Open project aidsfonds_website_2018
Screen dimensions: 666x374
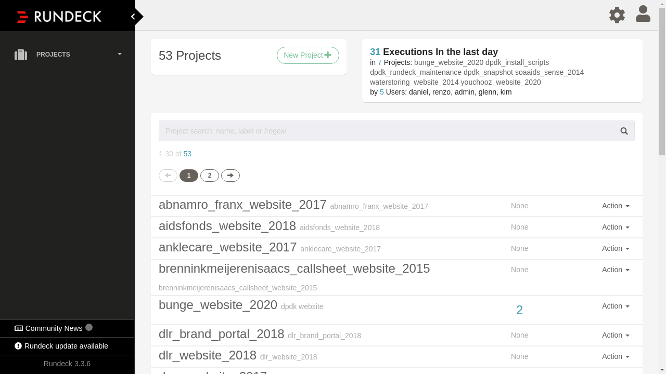click(x=227, y=226)
